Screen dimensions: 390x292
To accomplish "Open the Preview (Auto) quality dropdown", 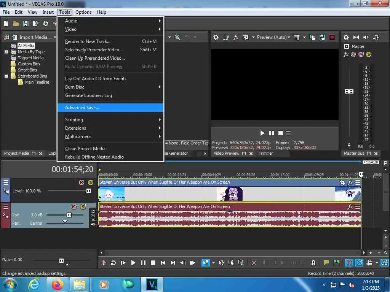I will tap(273, 37).
